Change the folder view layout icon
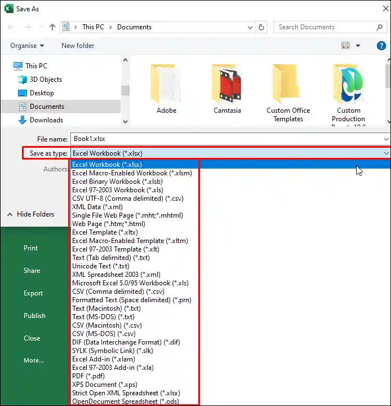391x406 pixels. (x=345, y=46)
